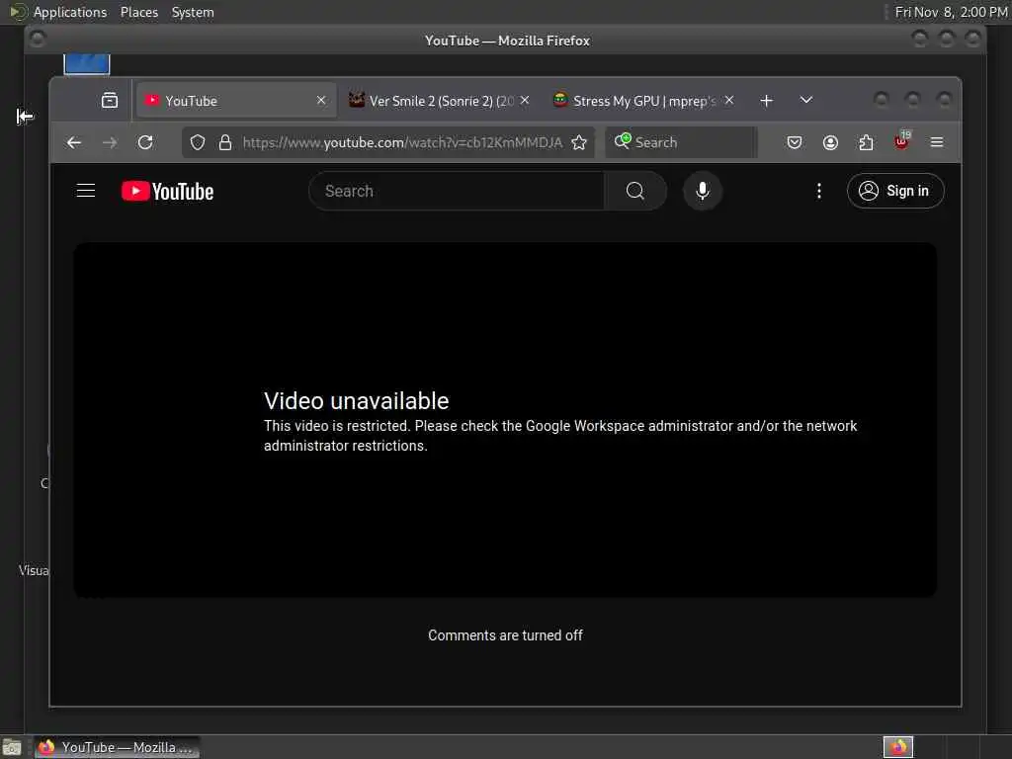Image resolution: width=1012 pixels, height=759 pixels.
Task: Click the forward arrow navigation button
Action: (x=110, y=142)
